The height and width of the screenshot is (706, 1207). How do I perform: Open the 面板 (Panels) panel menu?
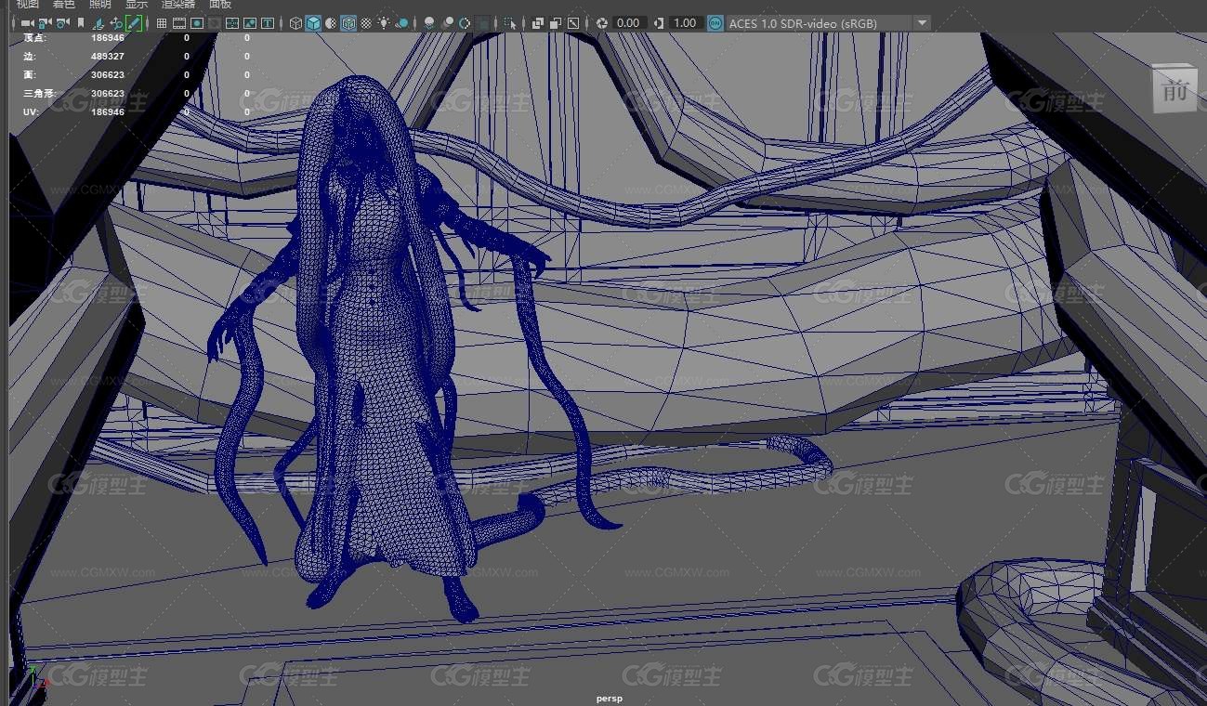[220, 4]
